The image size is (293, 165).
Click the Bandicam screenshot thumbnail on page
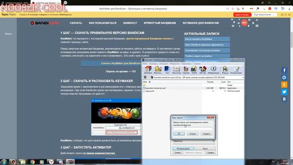116,117
